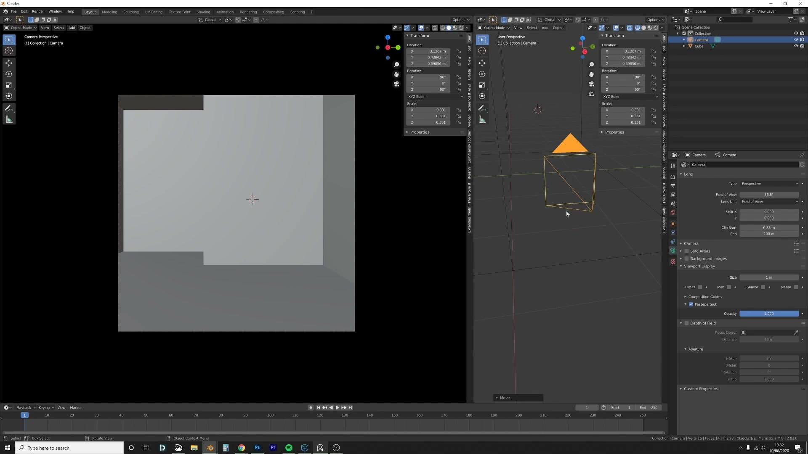This screenshot has height=454, width=808.
Task: Select the Transform tool in left viewport
Action: point(9,96)
